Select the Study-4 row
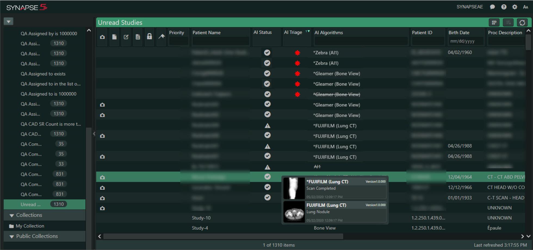The image size is (533, 250). 310,228
